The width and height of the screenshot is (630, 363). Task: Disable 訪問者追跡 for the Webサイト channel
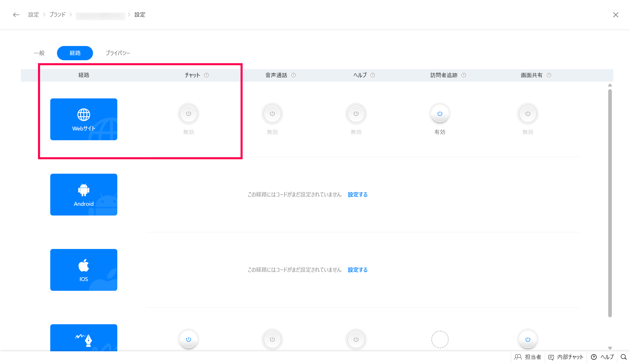[440, 114]
